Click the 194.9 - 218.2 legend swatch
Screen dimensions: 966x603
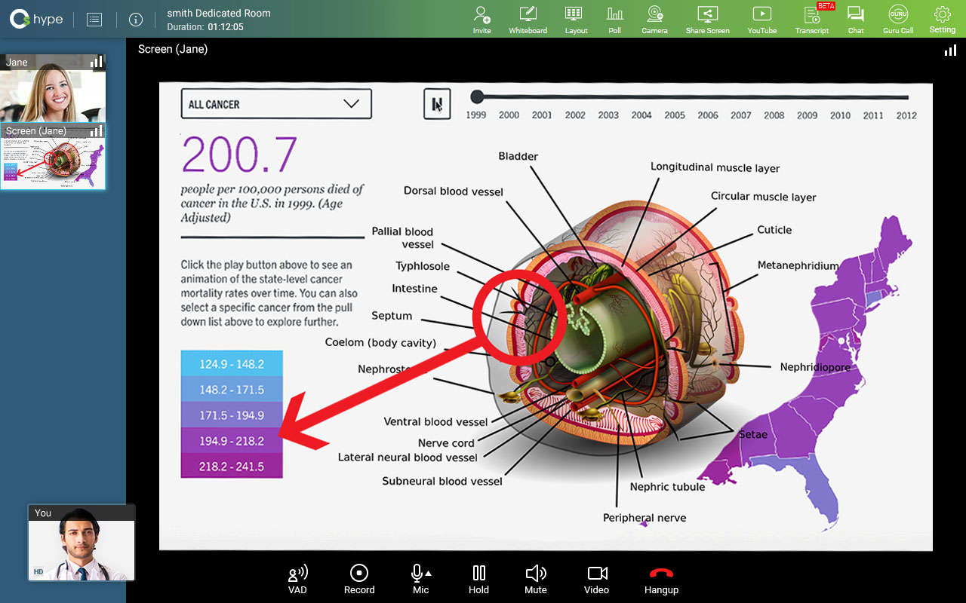coord(232,441)
